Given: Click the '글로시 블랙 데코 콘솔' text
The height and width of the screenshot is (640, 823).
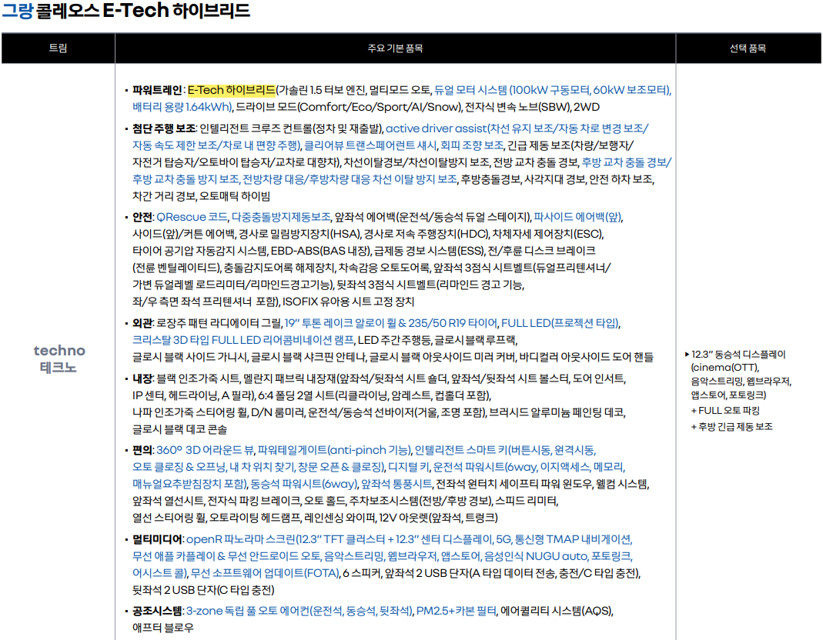Looking at the screenshot, I should [179, 430].
